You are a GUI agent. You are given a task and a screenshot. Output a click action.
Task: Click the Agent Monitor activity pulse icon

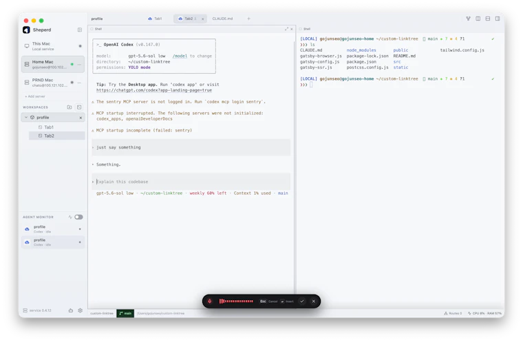(70, 217)
